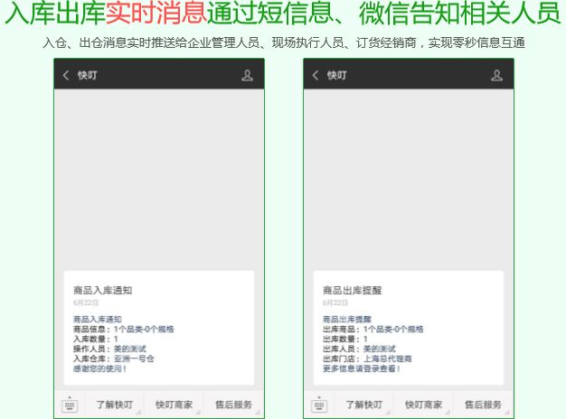Click the 感谢您的使用！ line in the left message

pyautogui.click(x=99, y=368)
